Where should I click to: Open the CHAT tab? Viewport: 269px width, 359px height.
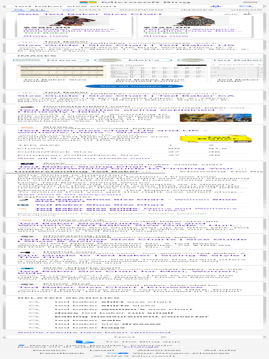pyautogui.click(x=83, y=10)
